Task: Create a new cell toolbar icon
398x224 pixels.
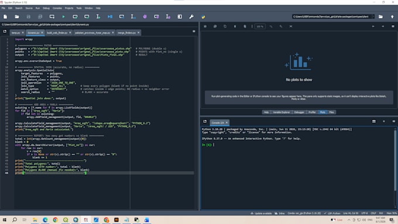Action: tap(52, 17)
